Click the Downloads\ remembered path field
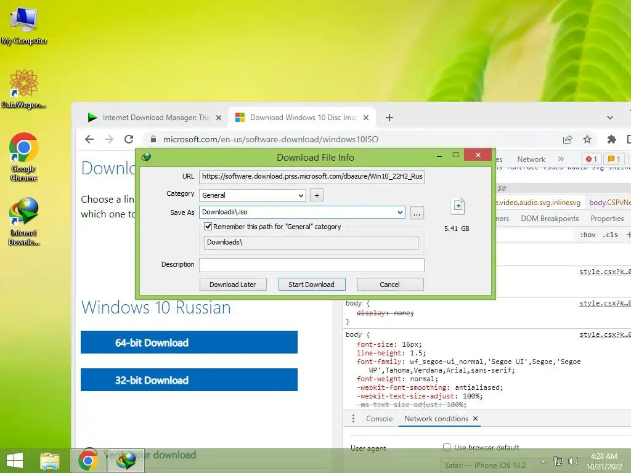The width and height of the screenshot is (631, 473). (311, 243)
